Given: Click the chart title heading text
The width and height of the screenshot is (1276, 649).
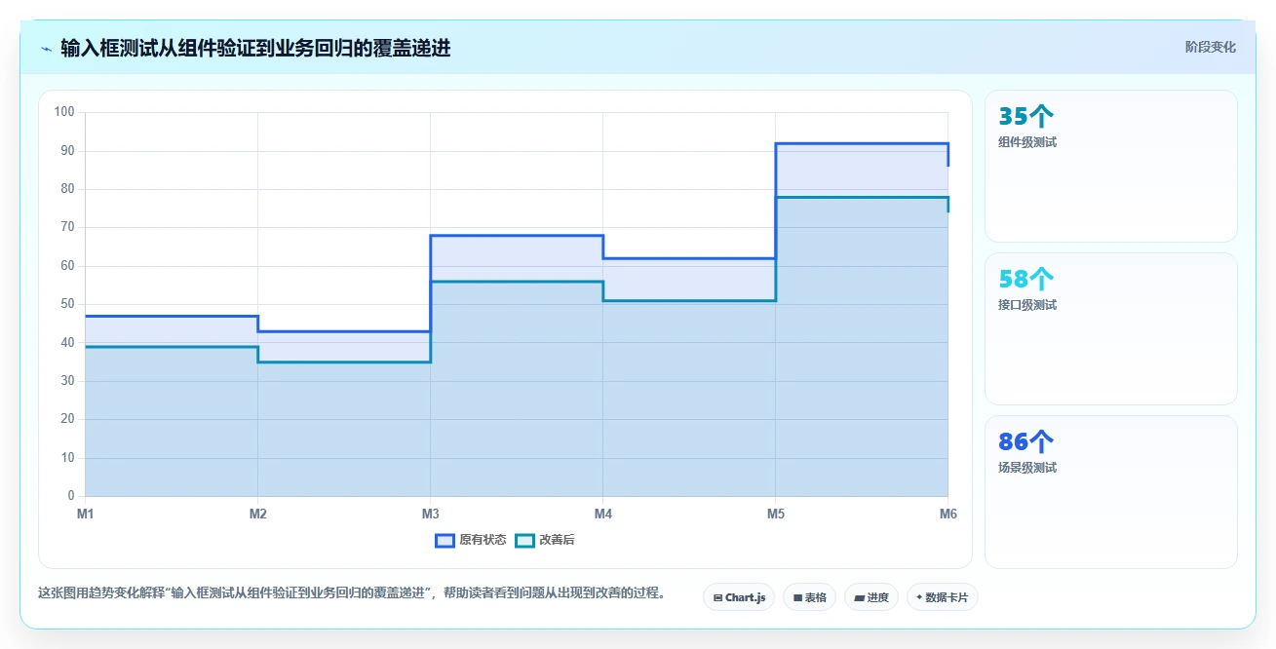Looking at the screenshot, I should (x=255, y=48).
